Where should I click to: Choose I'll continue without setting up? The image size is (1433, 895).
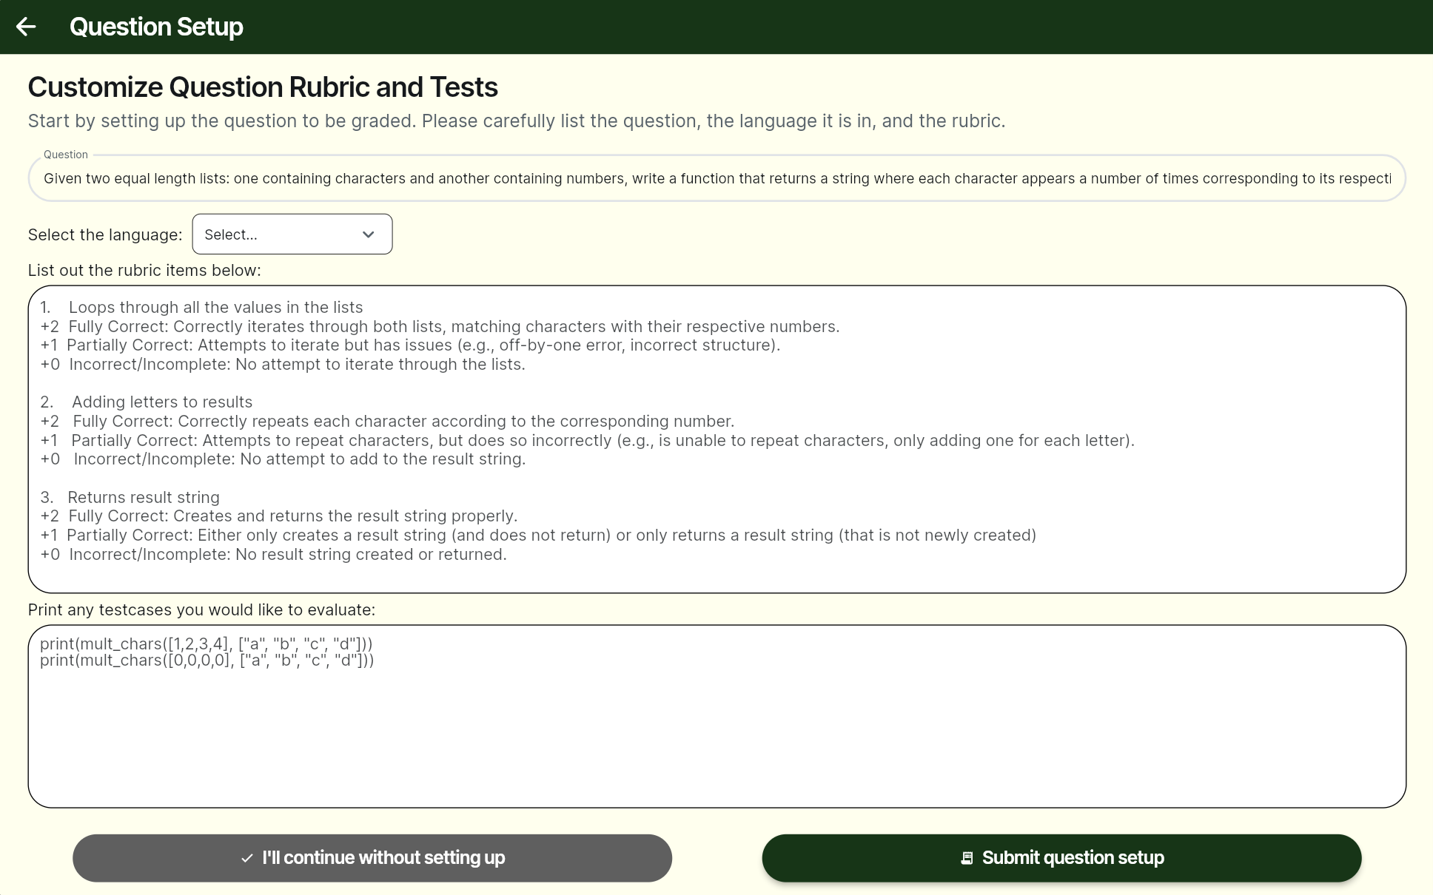[372, 858]
